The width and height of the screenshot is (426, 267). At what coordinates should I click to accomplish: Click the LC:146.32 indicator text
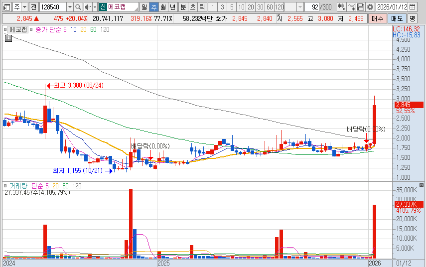pyautogui.click(x=406, y=29)
